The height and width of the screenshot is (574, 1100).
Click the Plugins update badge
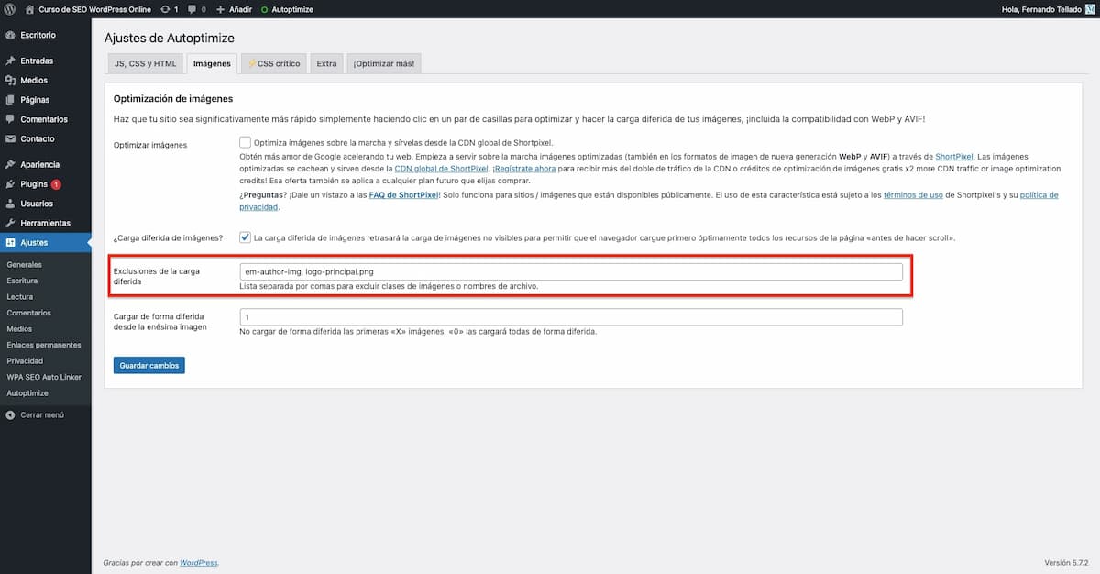pyautogui.click(x=56, y=184)
